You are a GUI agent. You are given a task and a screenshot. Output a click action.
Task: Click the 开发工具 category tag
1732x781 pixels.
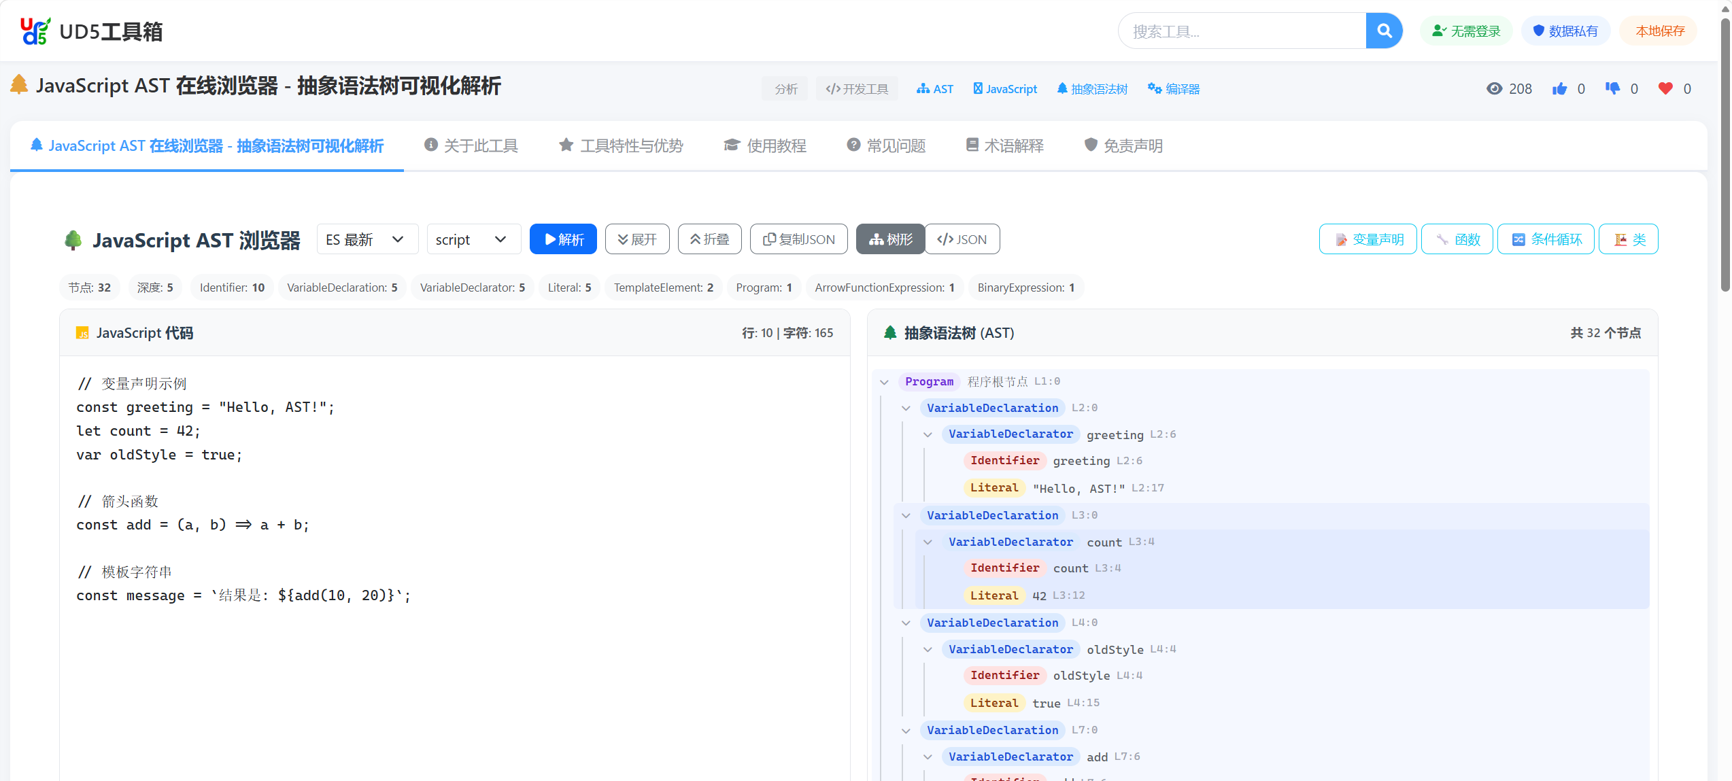click(x=857, y=89)
